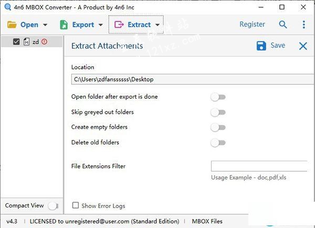Viewport: 315px width, 228px height.
Task: Click the v4.3 version label
Action: [x=12, y=221]
